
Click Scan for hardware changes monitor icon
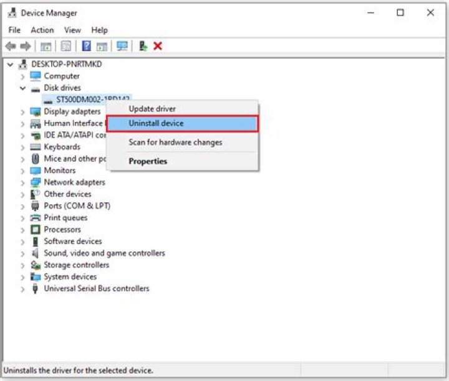122,46
